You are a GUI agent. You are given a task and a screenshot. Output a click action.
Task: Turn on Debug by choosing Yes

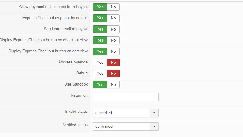[x=100, y=73]
